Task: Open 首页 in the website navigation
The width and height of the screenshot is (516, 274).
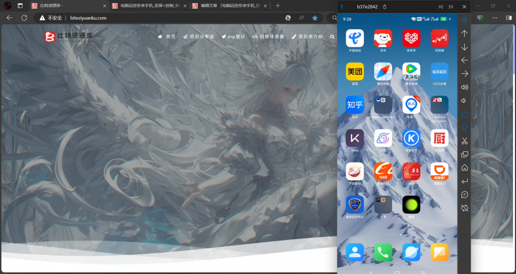Action: point(167,36)
